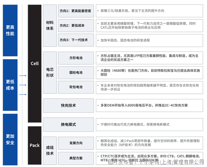The image size is (207, 167).
Task: Select the black Pack column block
Action: coord(34,145)
